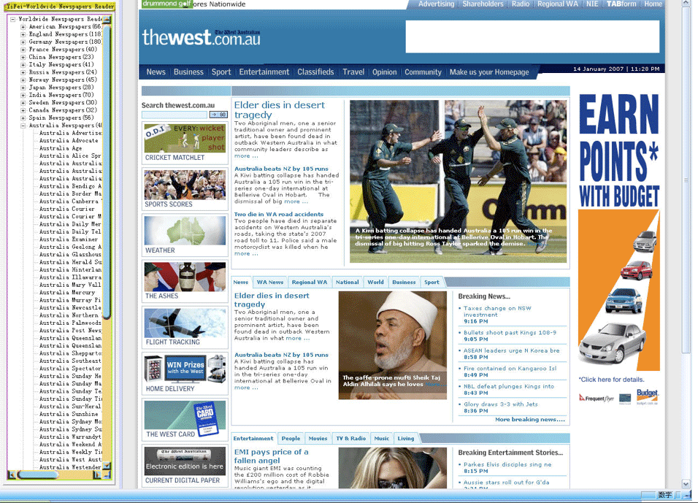698x503 pixels.
Task: Select Australia Examiner in the tree
Action: pos(69,239)
